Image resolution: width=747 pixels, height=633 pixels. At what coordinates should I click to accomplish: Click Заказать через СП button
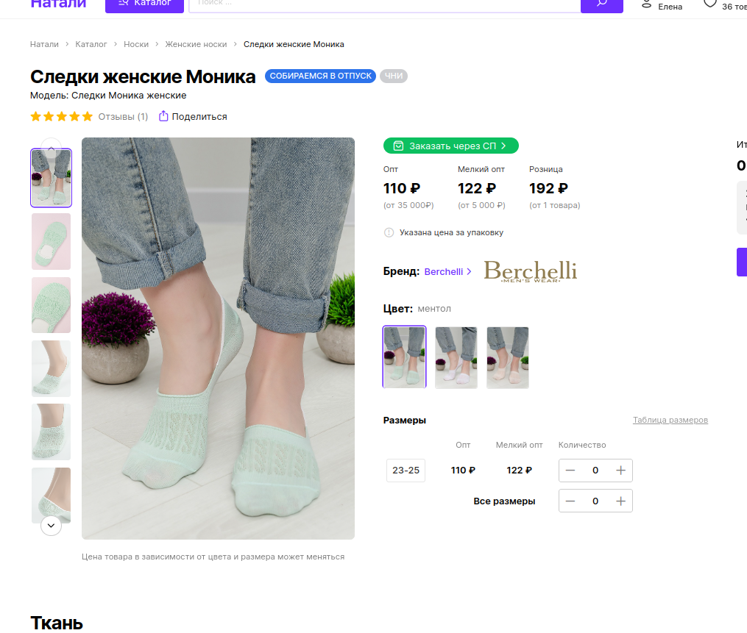[450, 146]
